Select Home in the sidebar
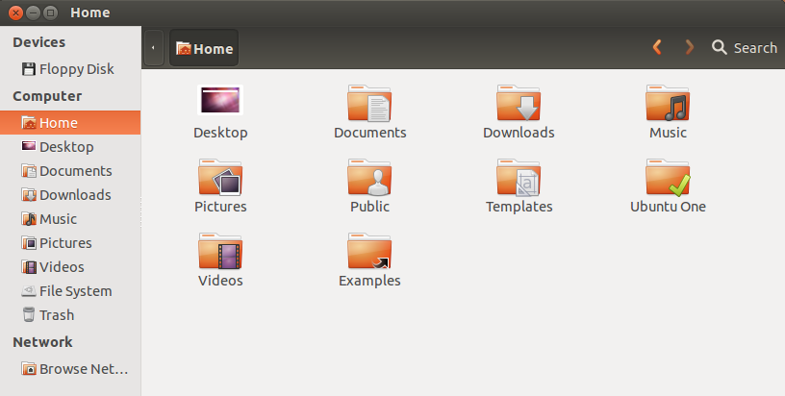This screenshot has height=396, width=785. click(70, 123)
